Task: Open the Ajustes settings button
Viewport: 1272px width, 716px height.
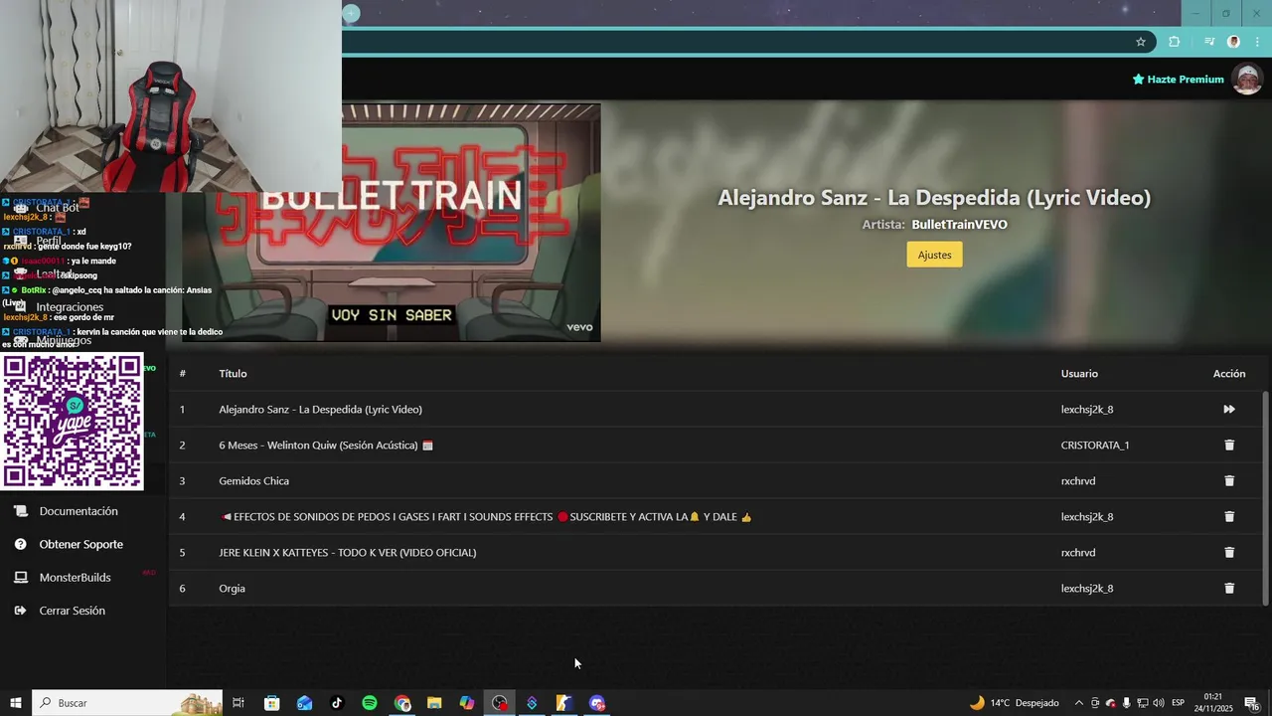Action: point(934,255)
